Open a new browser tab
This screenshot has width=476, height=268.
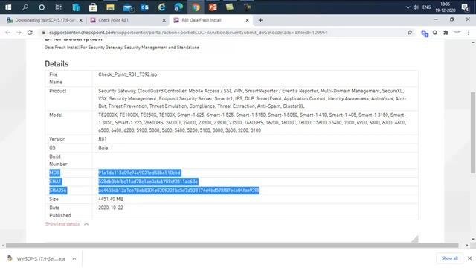pyautogui.click(x=260, y=20)
